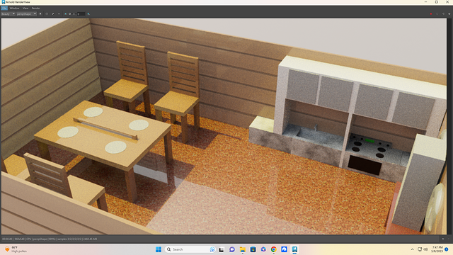This screenshot has width=453, height=255.
Task: Click the wrench-shaped toolbar icon
Action: 53,13
